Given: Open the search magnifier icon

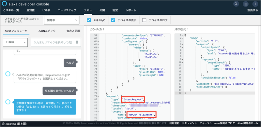Looking at the screenshot, I should click(236, 4).
